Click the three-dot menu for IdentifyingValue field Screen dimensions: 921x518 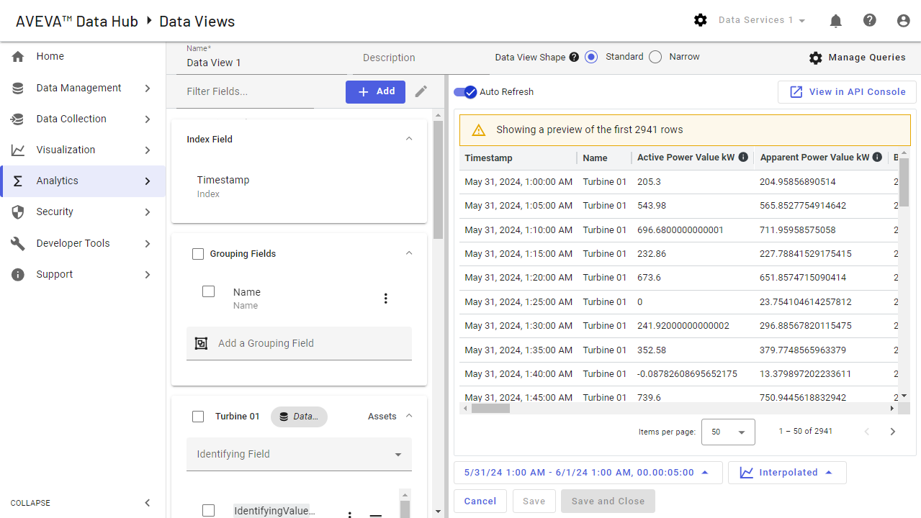coord(350,514)
